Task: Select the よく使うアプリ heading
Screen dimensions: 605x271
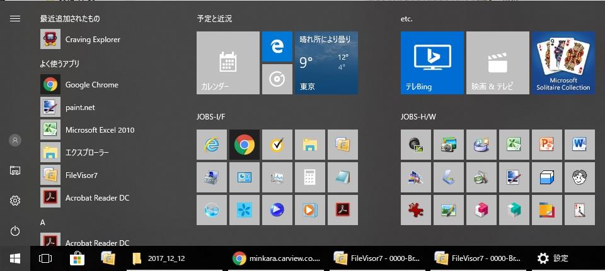Action: coord(60,64)
